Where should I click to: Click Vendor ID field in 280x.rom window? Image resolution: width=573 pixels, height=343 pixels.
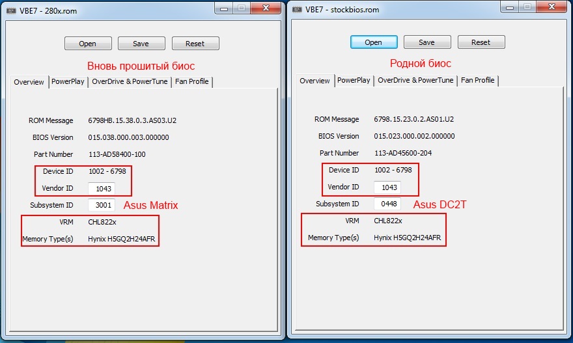[102, 189]
